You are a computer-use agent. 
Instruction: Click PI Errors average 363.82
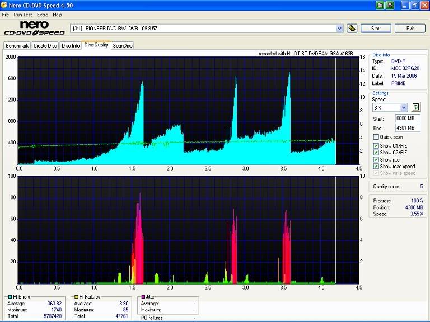point(54,304)
